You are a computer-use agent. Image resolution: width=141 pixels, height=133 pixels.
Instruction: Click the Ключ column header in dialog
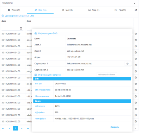click(x=37, y=39)
